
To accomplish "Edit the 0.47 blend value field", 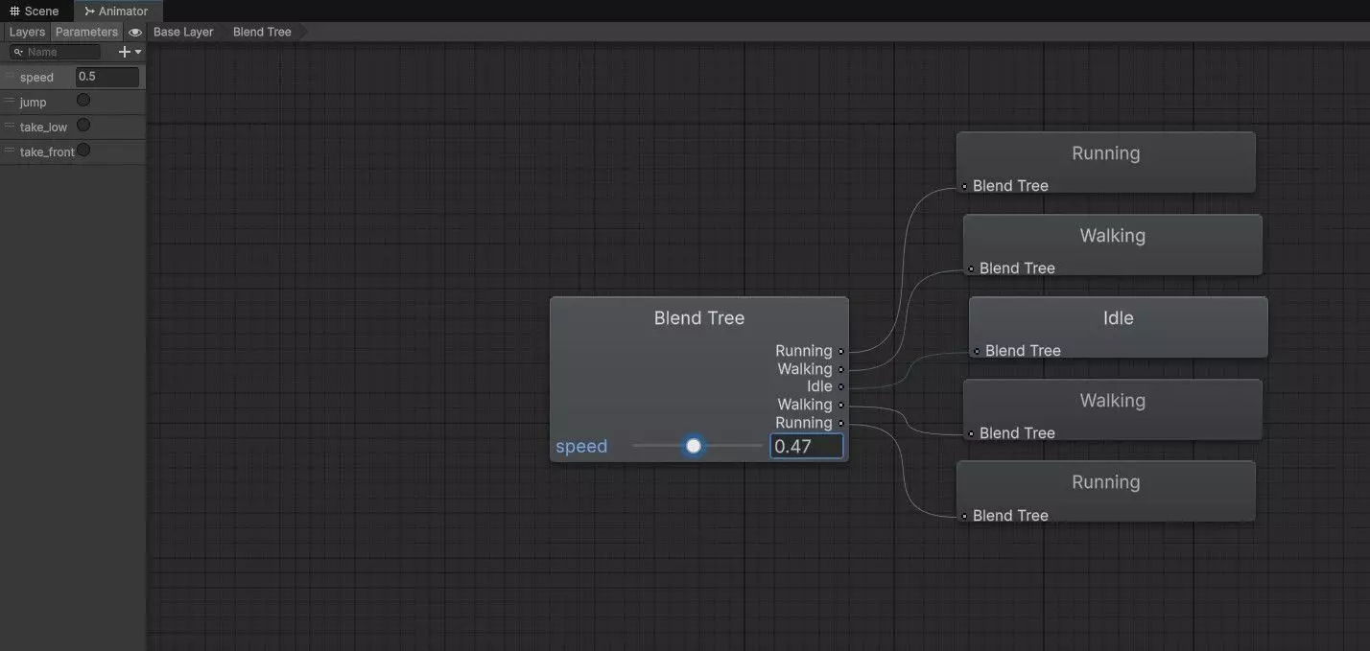I will coord(806,446).
